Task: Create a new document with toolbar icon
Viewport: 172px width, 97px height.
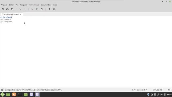Action: coord(3,9)
